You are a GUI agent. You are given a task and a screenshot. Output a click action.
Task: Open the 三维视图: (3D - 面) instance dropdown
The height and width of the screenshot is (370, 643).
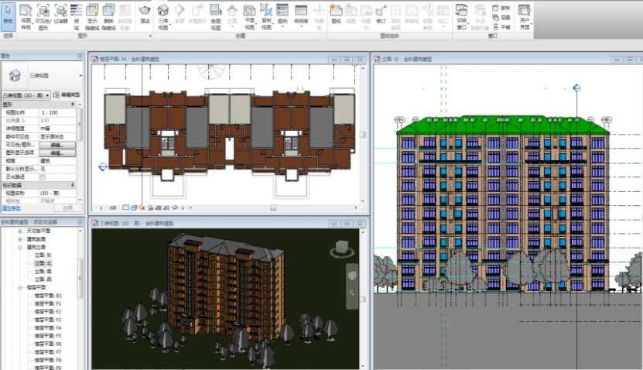pos(26,95)
